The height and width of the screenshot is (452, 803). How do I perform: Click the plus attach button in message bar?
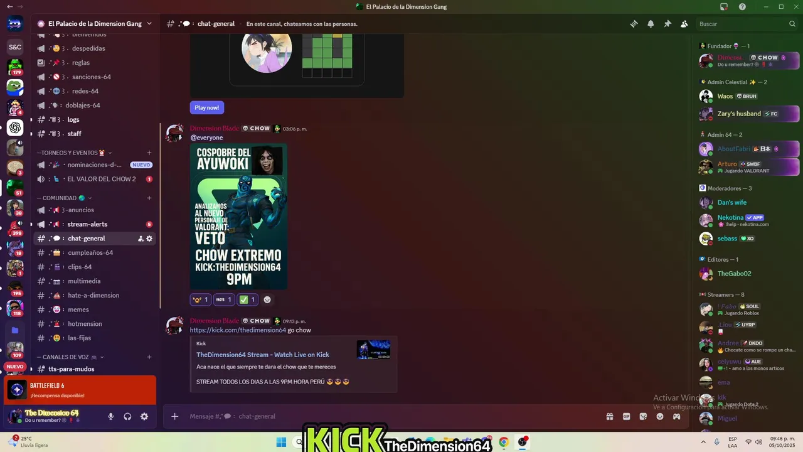point(175,416)
